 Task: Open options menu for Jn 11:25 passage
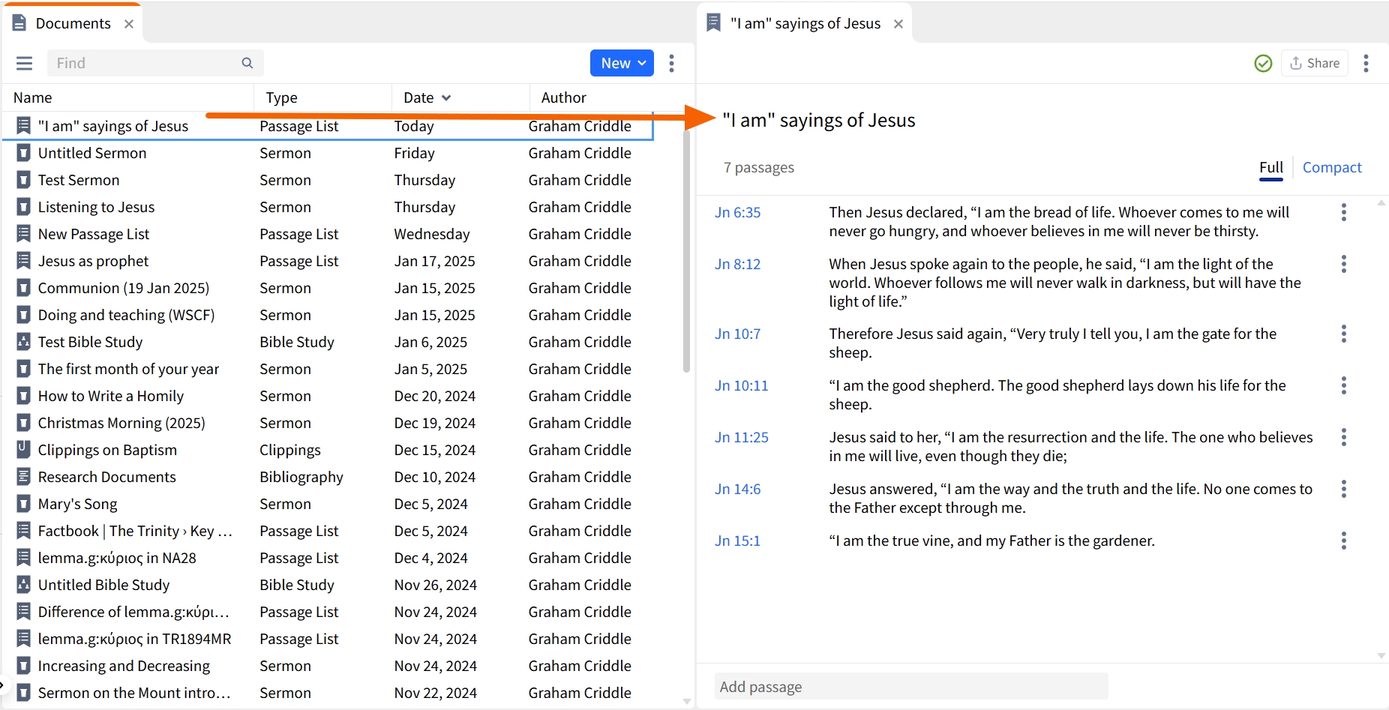pos(1343,437)
